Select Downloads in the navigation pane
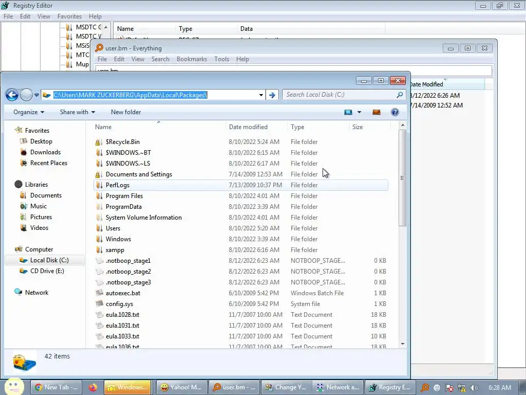526x395 pixels. click(45, 152)
